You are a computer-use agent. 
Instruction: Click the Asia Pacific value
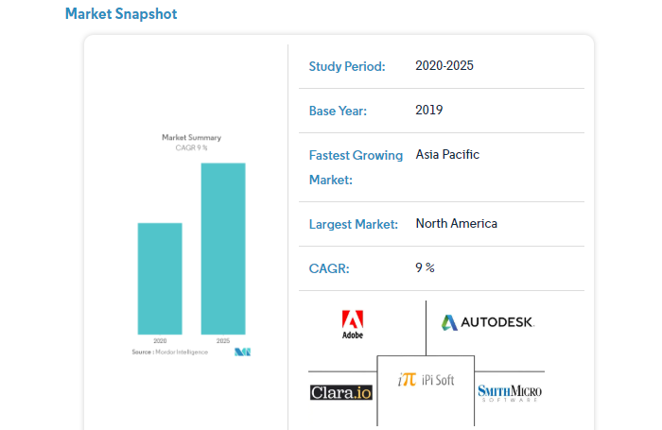(x=448, y=154)
